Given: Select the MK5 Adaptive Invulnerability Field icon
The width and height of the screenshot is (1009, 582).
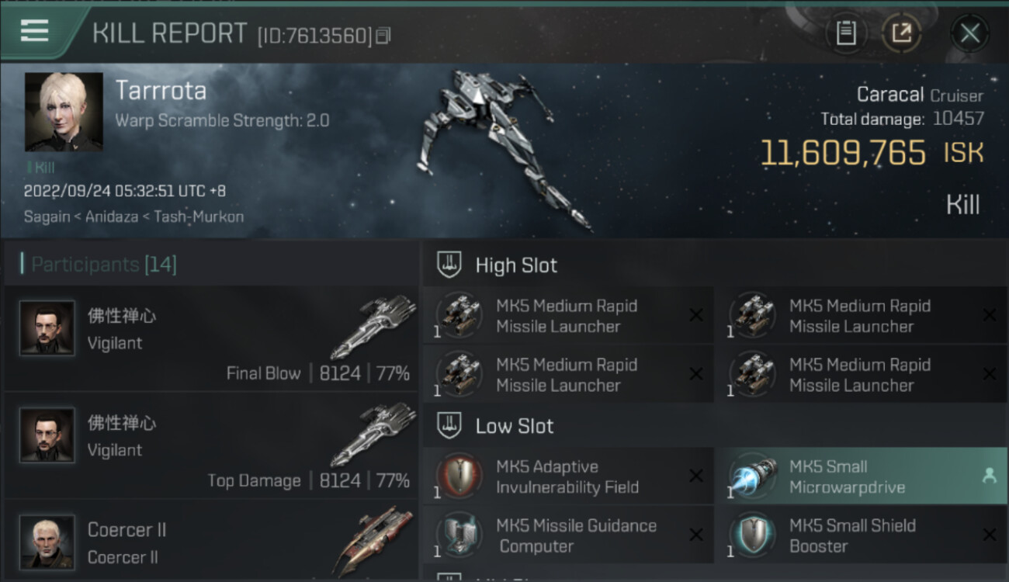Looking at the screenshot, I should [459, 476].
